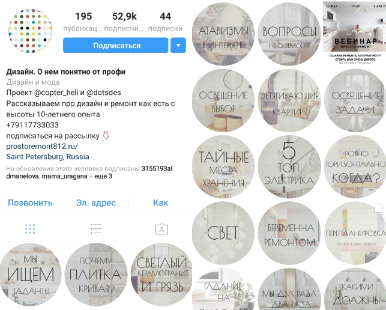Viewport: 386px width, 310px height.
Task: Open the Тайные места хранения circle
Action: (223, 167)
